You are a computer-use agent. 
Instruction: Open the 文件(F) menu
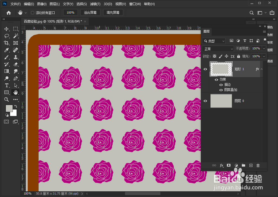(x=15, y=4)
